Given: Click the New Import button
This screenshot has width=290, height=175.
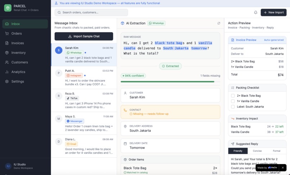Looking at the screenshot, I should coord(273,12).
